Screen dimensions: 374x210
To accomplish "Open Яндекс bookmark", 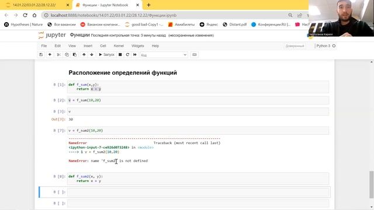I will (209, 24).
